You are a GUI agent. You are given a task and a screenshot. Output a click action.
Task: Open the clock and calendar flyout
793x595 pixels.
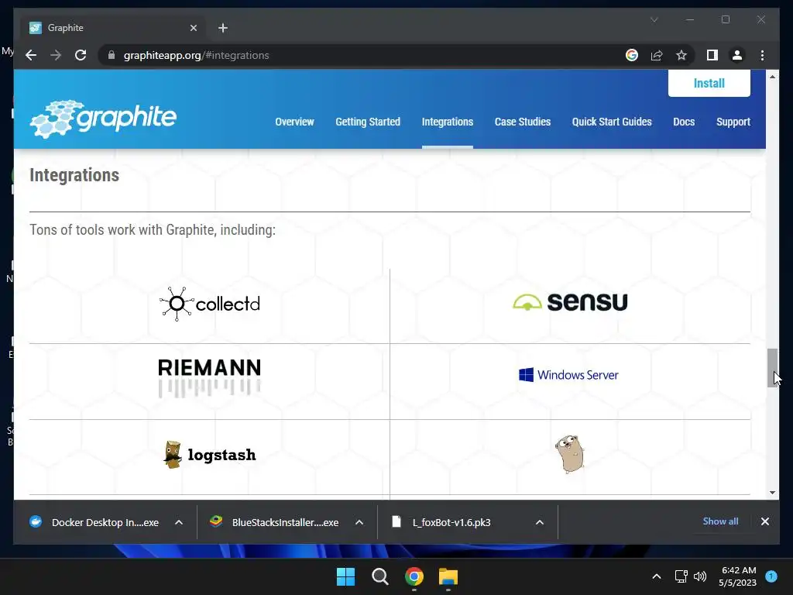pyautogui.click(x=738, y=576)
